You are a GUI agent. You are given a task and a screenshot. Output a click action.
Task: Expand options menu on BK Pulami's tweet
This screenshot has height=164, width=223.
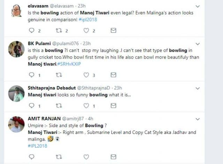[x=198, y=44]
